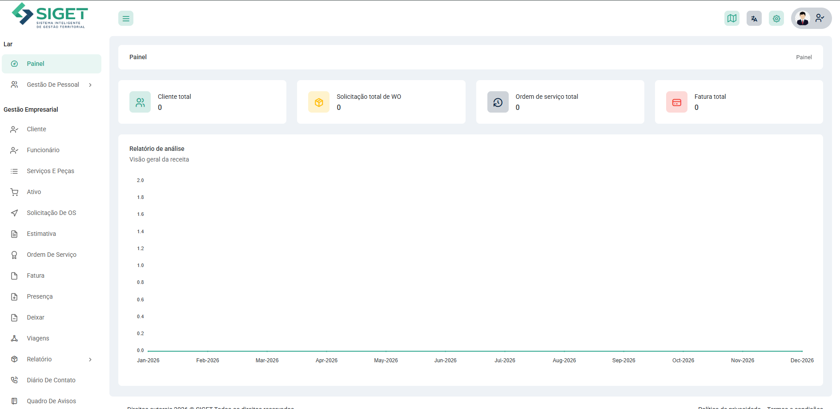840x409 pixels.
Task: Click the Ativo shopping cart icon
Action: click(14, 192)
